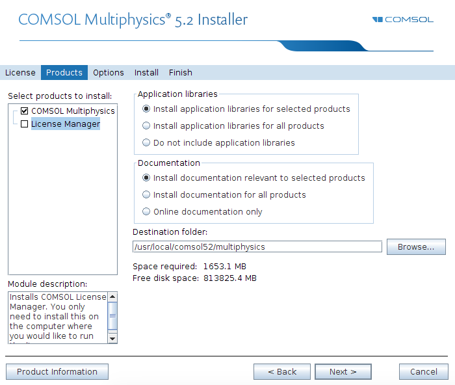455x385 pixels.
Task: Click the Browse... button
Action: (x=416, y=246)
